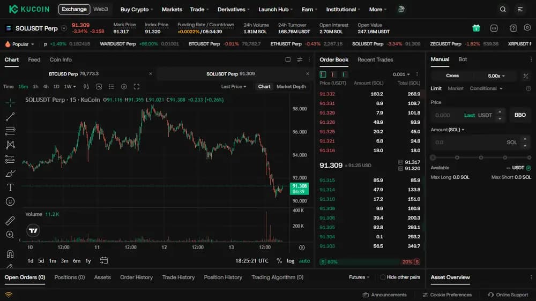Open the Announcements link
The image size is (536, 301).
(384, 295)
